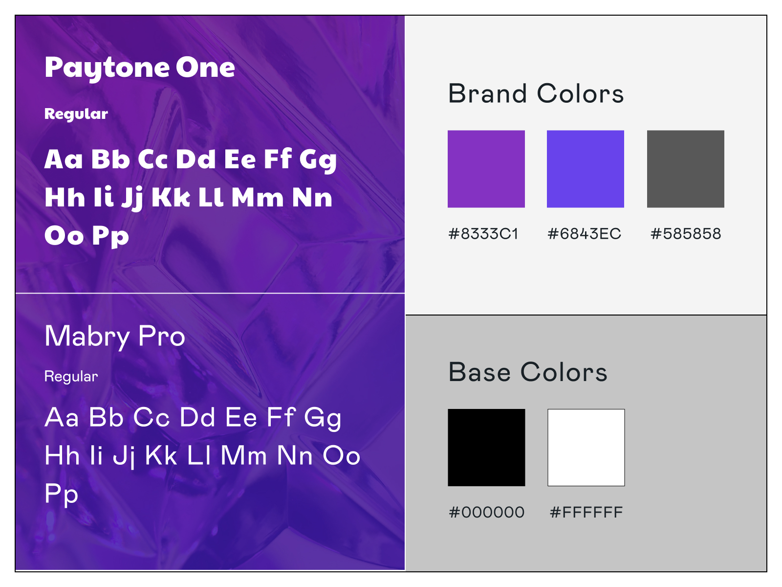Click the bold "Oo Pp" Paytone sample line
This screenshot has width=782, height=587.
tap(87, 236)
